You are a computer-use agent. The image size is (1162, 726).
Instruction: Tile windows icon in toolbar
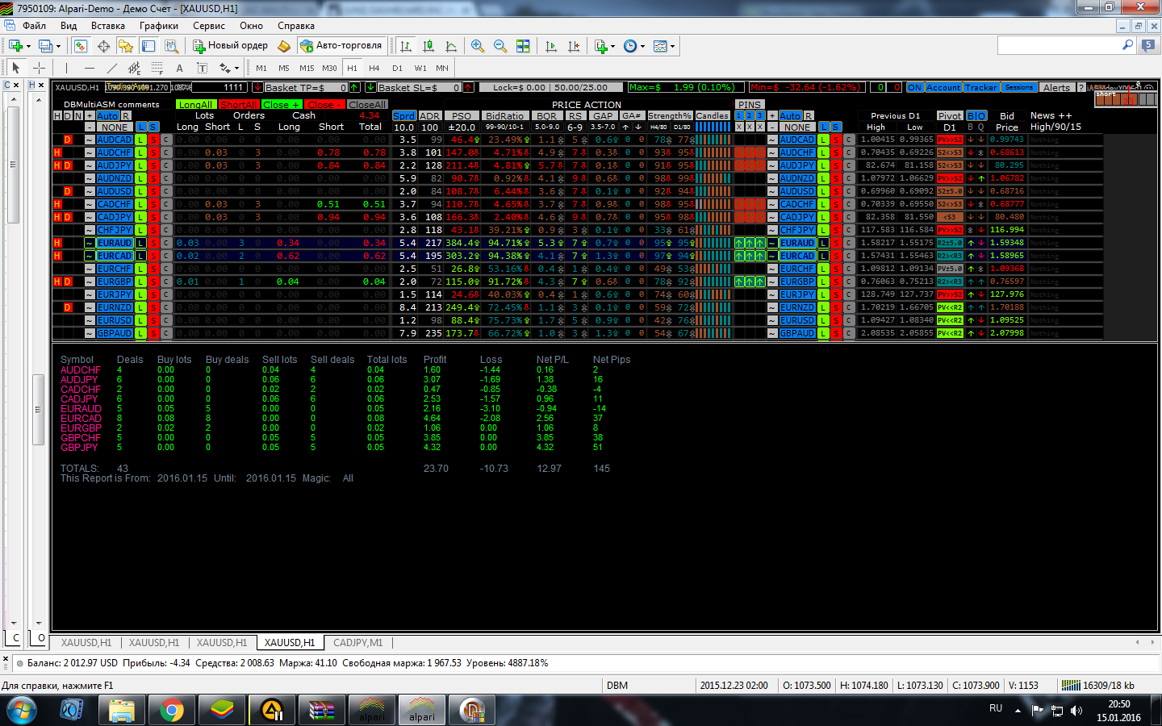click(523, 46)
